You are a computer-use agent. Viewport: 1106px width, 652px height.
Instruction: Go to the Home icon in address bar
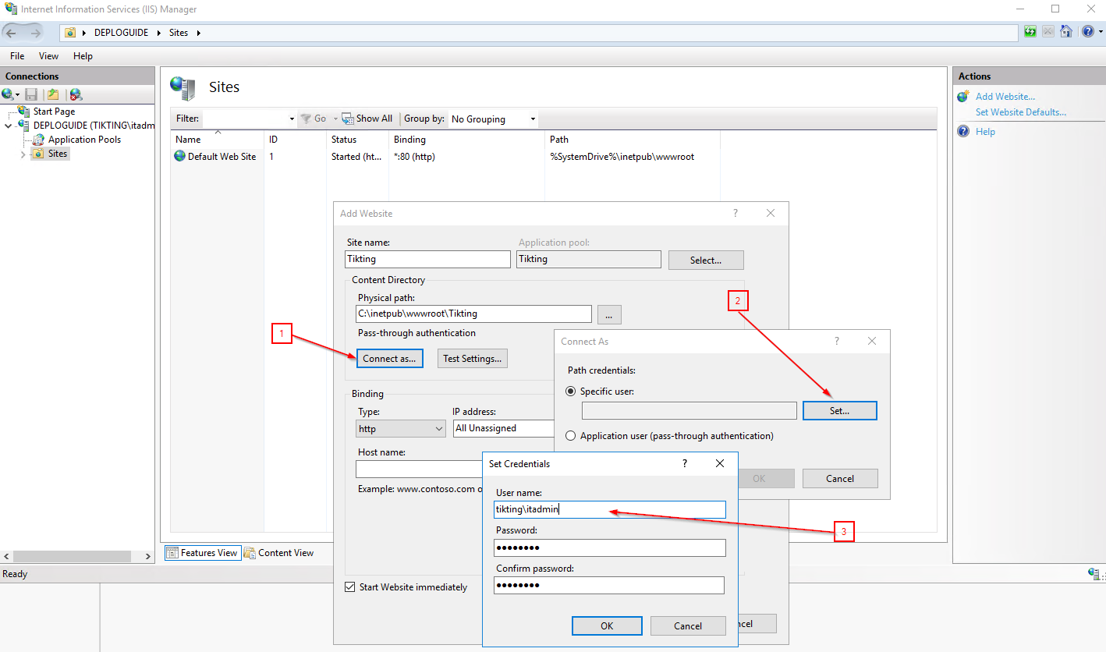[x=1066, y=32]
